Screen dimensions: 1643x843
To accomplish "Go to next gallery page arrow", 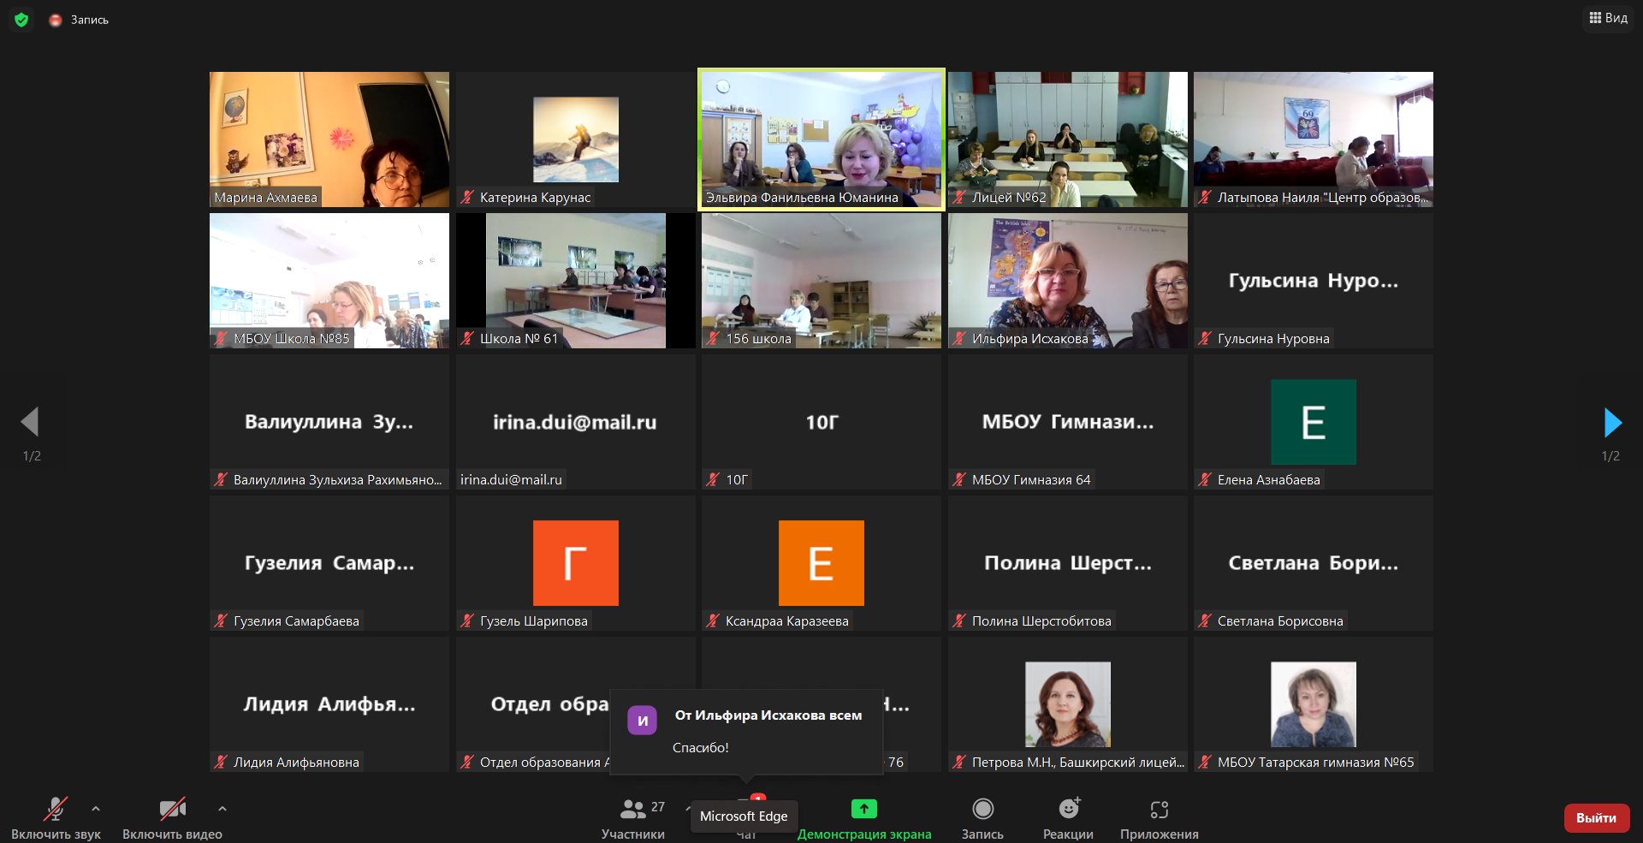I will click(1612, 422).
